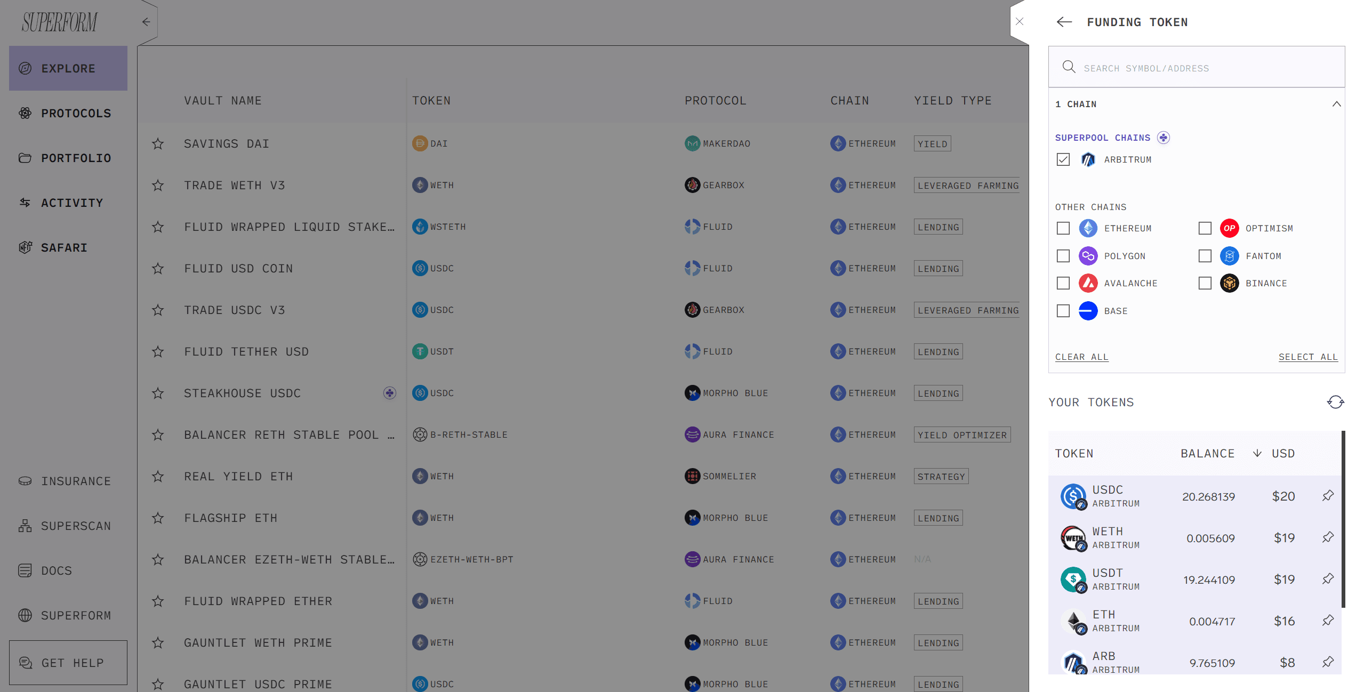Click the Superform logo
The height and width of the screenshot is (692, 1364).
coord(60,22)
